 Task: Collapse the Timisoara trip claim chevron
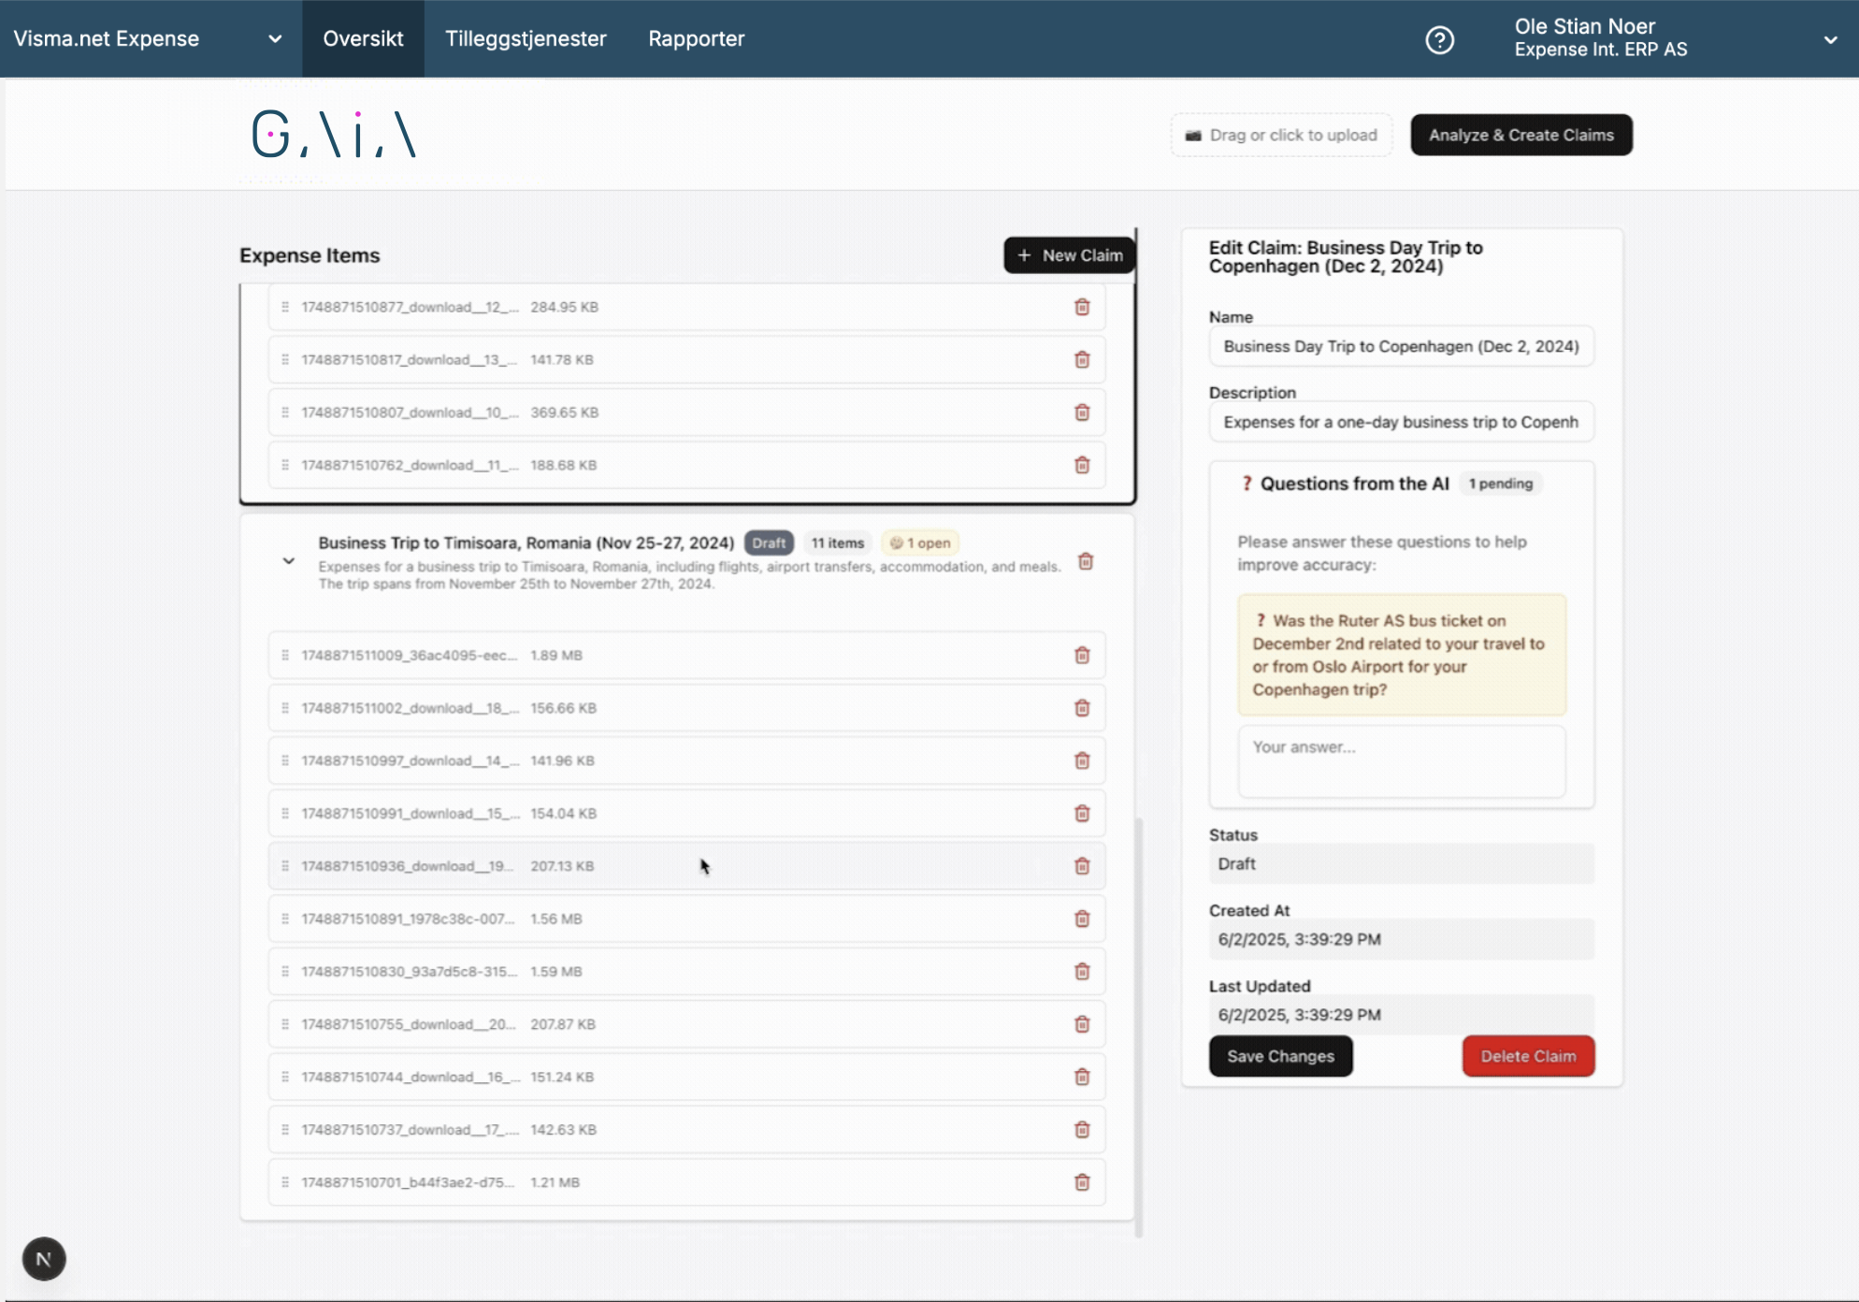289,561
